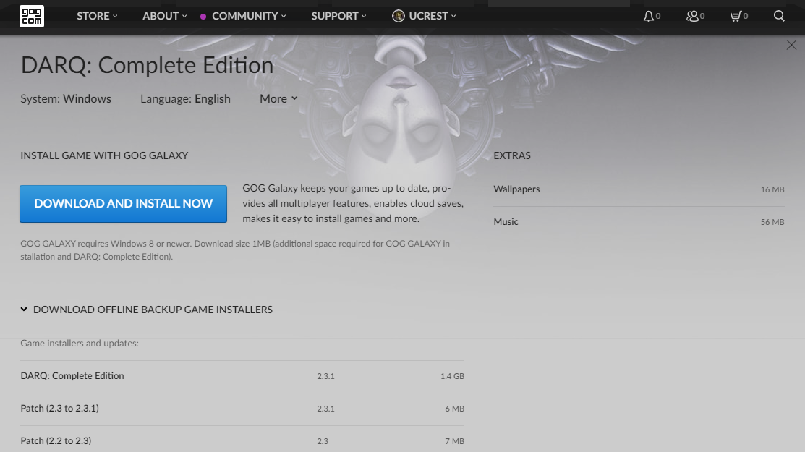Click the 'Game installers and updates:' label
This screenshot has height=452, width=805.
pos(80,344)
